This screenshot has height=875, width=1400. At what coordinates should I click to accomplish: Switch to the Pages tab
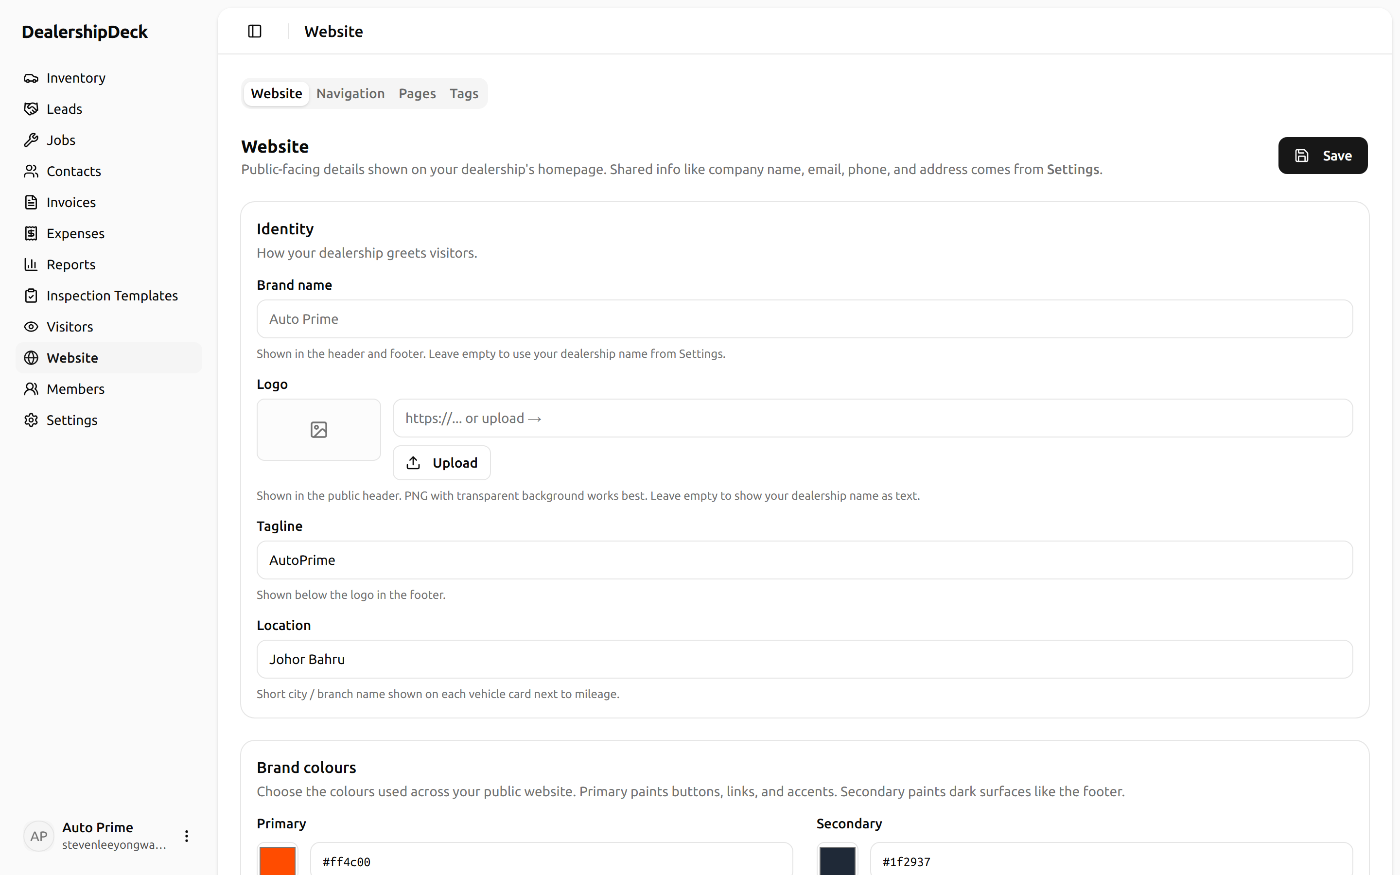coord(417,94)
